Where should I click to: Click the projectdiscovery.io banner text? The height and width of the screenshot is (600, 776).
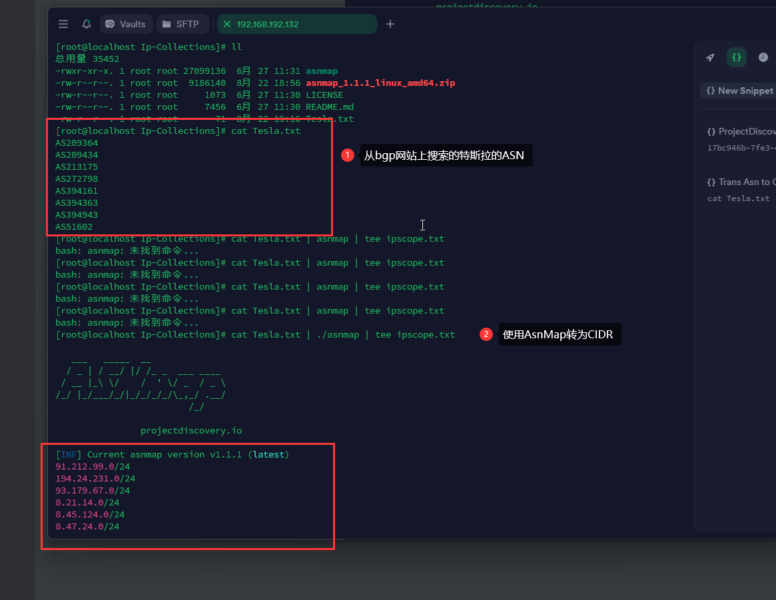click(191, 430)
